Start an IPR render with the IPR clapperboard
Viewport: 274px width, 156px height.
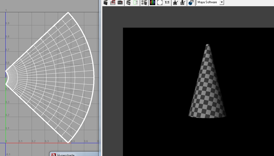tap(128, 2)
